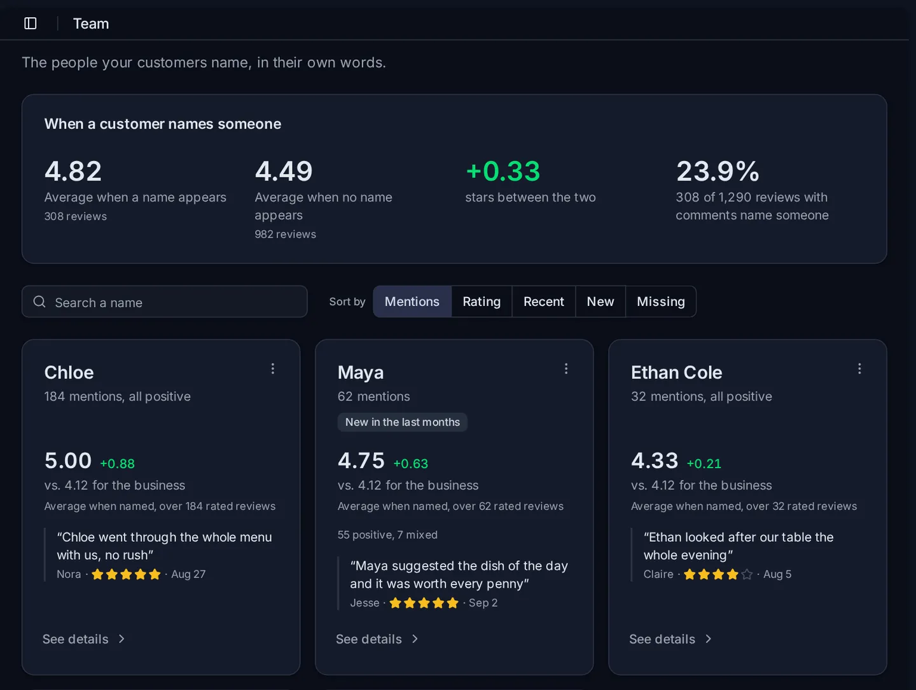This screenshot has width=916, height=690.
Task: Open Ethan Cole's card options menu
Action: (859, 369)
